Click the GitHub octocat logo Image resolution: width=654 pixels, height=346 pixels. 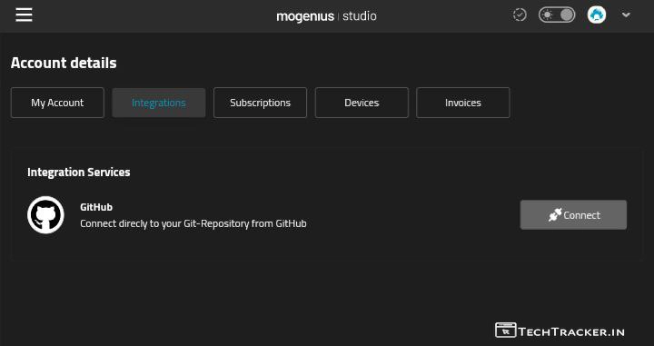click(x=45, y=214)
